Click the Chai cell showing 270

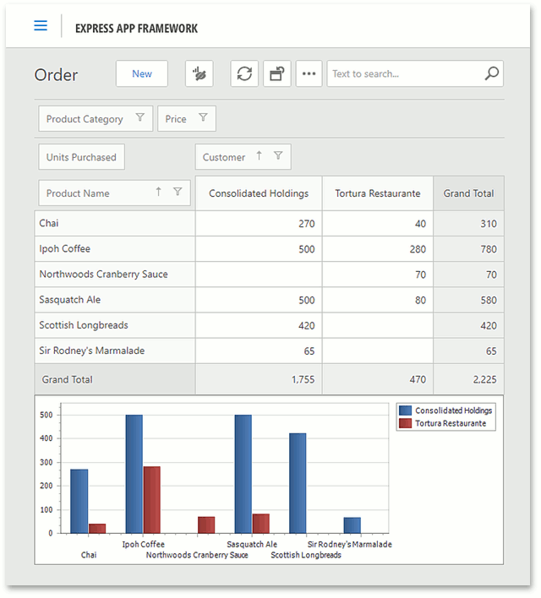pos(259,224)
